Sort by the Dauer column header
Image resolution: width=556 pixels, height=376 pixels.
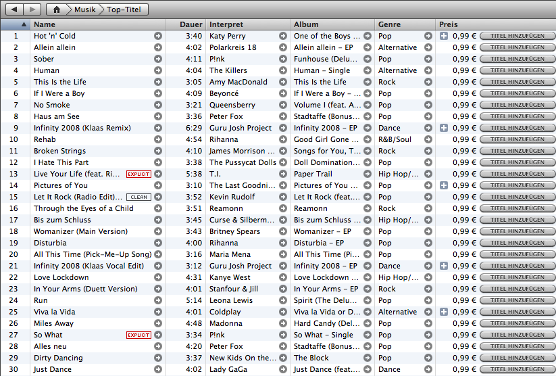[x=186, y=24]
